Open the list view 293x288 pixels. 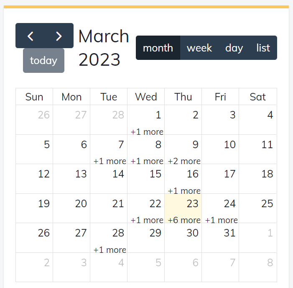point(263,48)
